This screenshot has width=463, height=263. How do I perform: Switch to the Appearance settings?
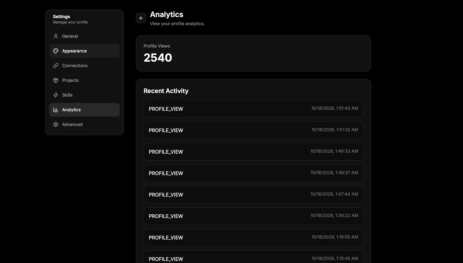[84, 51]
